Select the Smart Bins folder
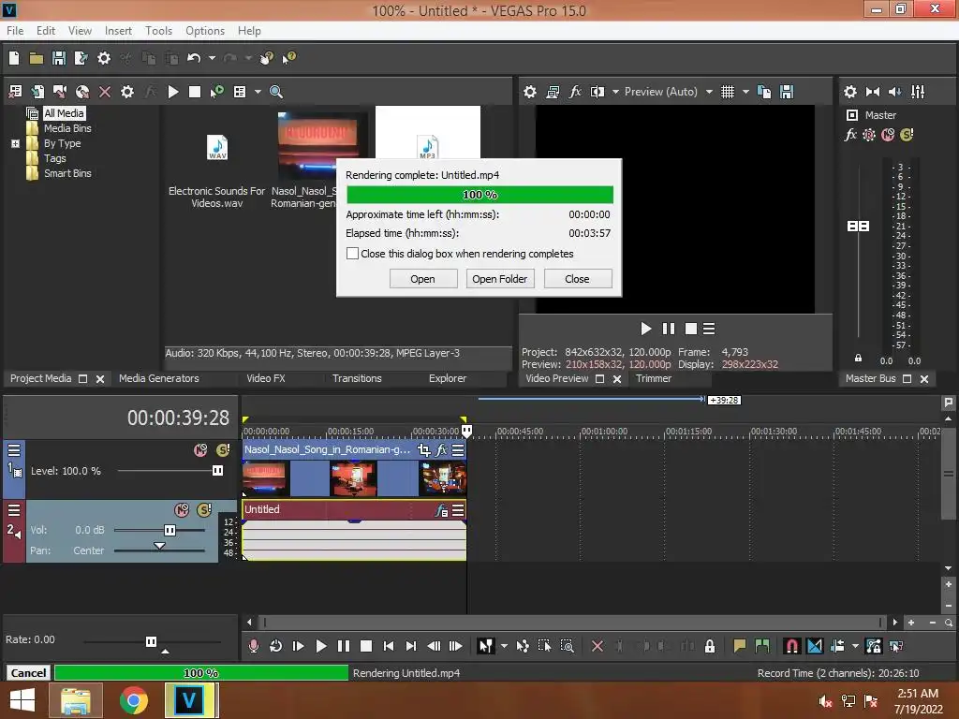The width and height of the screenshot is (959, 719). tap(67, 173)
